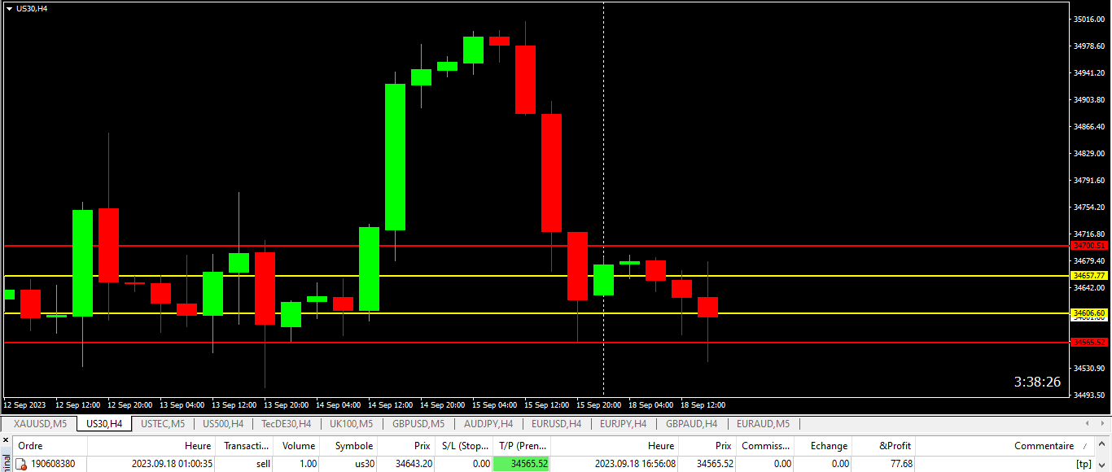Image resolution: width=1112 pixels, height=472 pixels.
Task: Click the red horizontal line price label 34565.52
Action: [1090, 342]
